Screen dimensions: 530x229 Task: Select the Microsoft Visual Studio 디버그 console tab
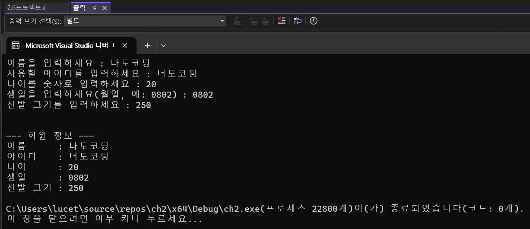[71, 45]
